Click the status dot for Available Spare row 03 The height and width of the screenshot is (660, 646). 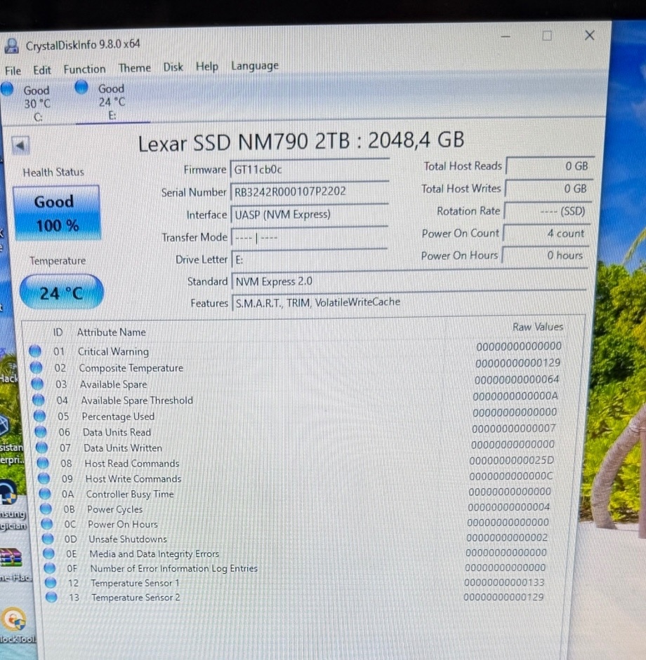coord(37,384)
